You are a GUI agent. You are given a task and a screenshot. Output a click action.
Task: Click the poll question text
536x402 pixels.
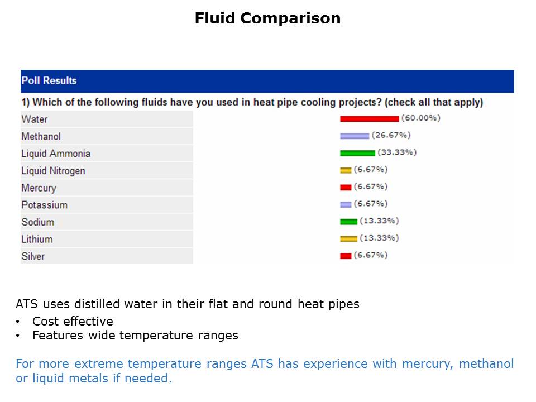click(252, 102)
